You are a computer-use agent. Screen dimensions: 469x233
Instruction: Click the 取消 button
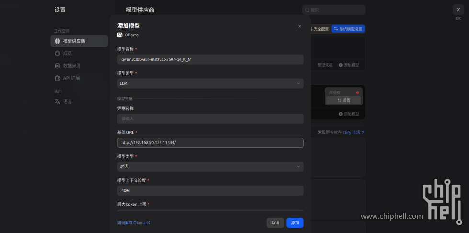275,223
